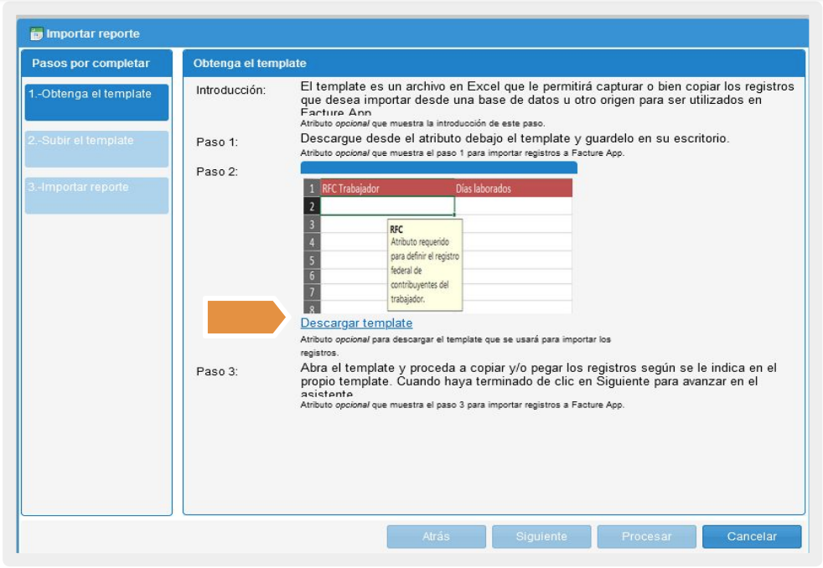Click the Siguiente button
The height and width of the screenshot is (568, 823).
pyautogui.click(x=541, y=537)
